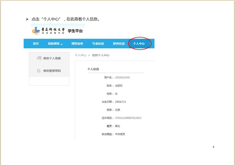Click the 民族 value 汉族

118,110
